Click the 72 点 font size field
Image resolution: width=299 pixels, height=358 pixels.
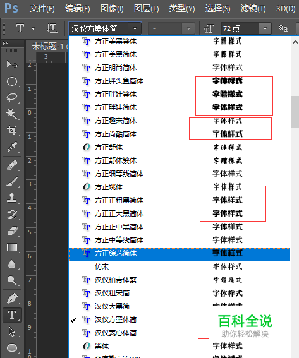tap(240, 29)
